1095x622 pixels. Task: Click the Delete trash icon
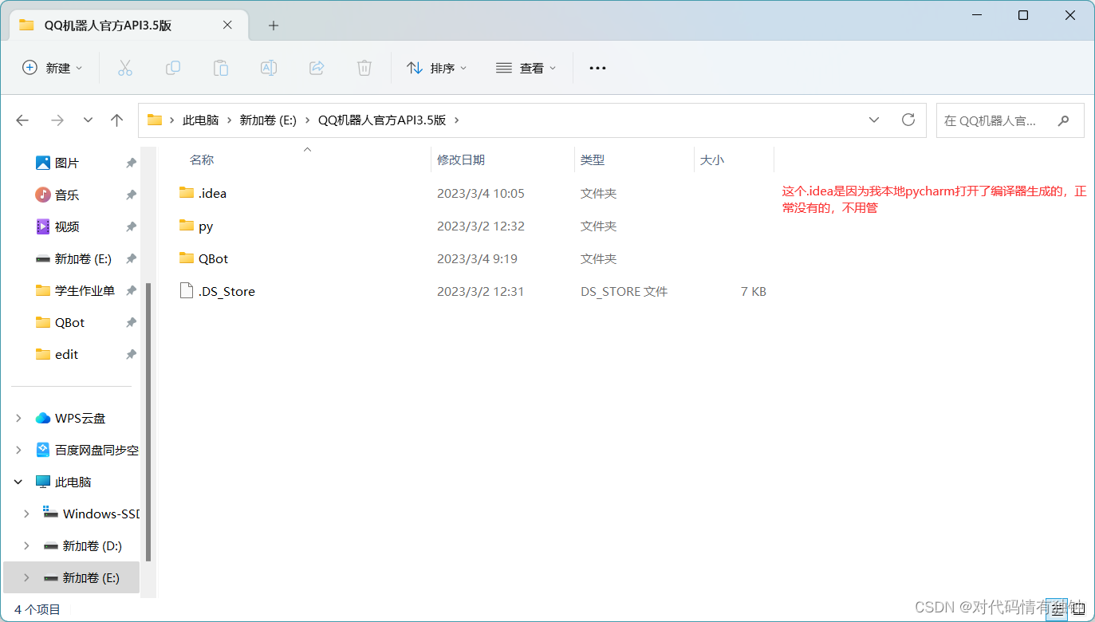[364, 68]
